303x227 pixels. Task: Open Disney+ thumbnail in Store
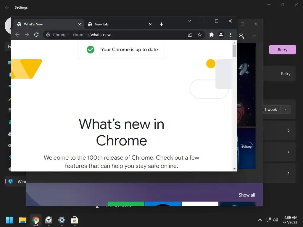click(246, 148)
